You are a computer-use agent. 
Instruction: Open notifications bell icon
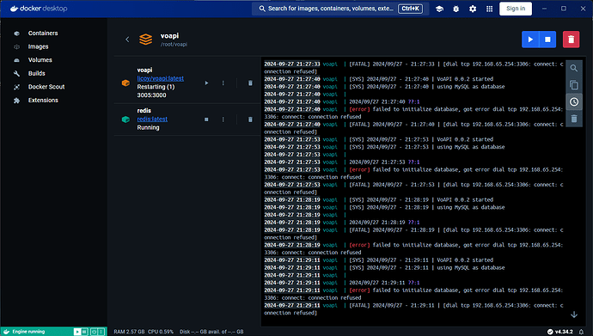(581, 332)
